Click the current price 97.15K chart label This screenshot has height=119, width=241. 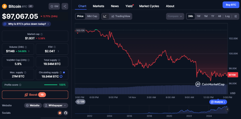(x=233, y=75)
